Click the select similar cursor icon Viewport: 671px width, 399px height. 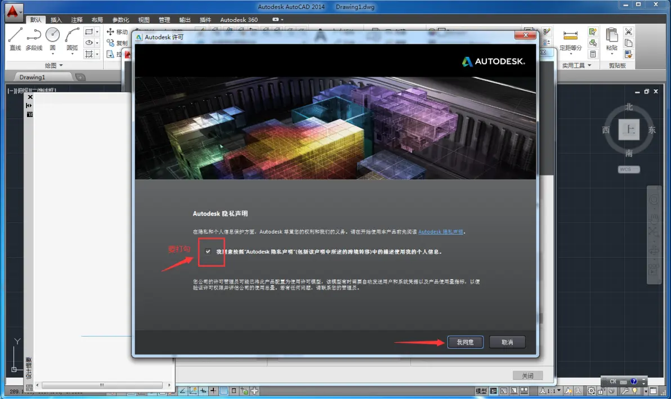[593, 43]
